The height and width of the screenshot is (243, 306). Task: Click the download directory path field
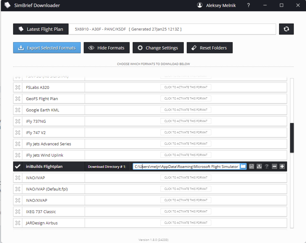(186, 167)
